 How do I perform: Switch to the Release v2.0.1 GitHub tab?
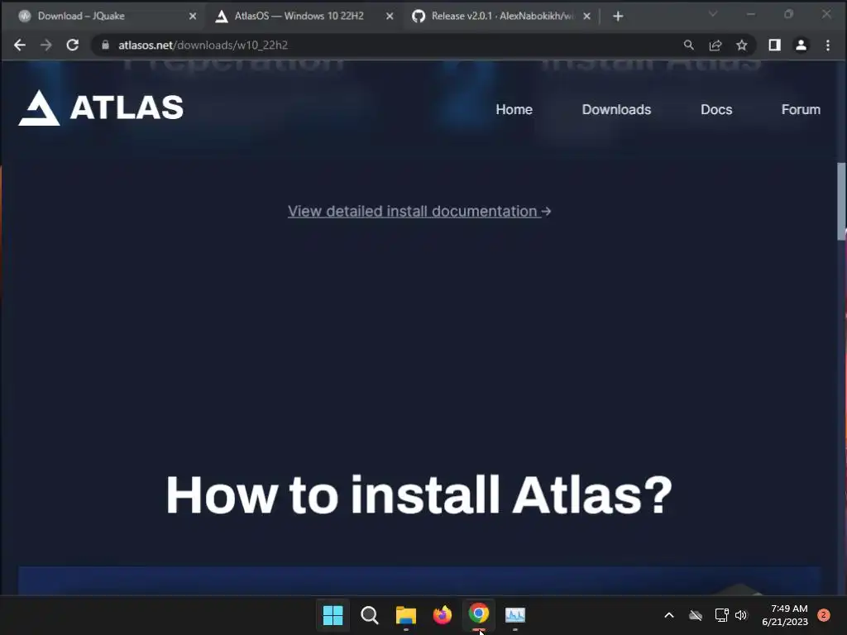(x=500, y=17)
